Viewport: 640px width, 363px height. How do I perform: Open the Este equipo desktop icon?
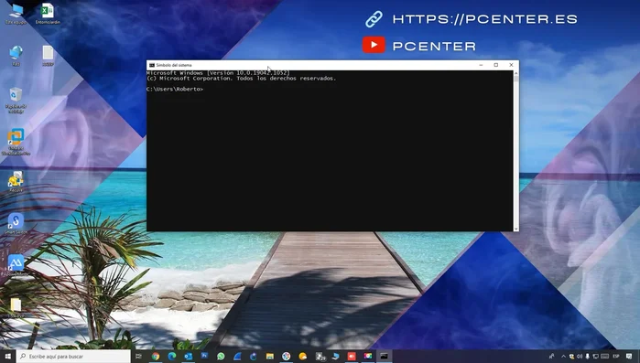[16, 14]
